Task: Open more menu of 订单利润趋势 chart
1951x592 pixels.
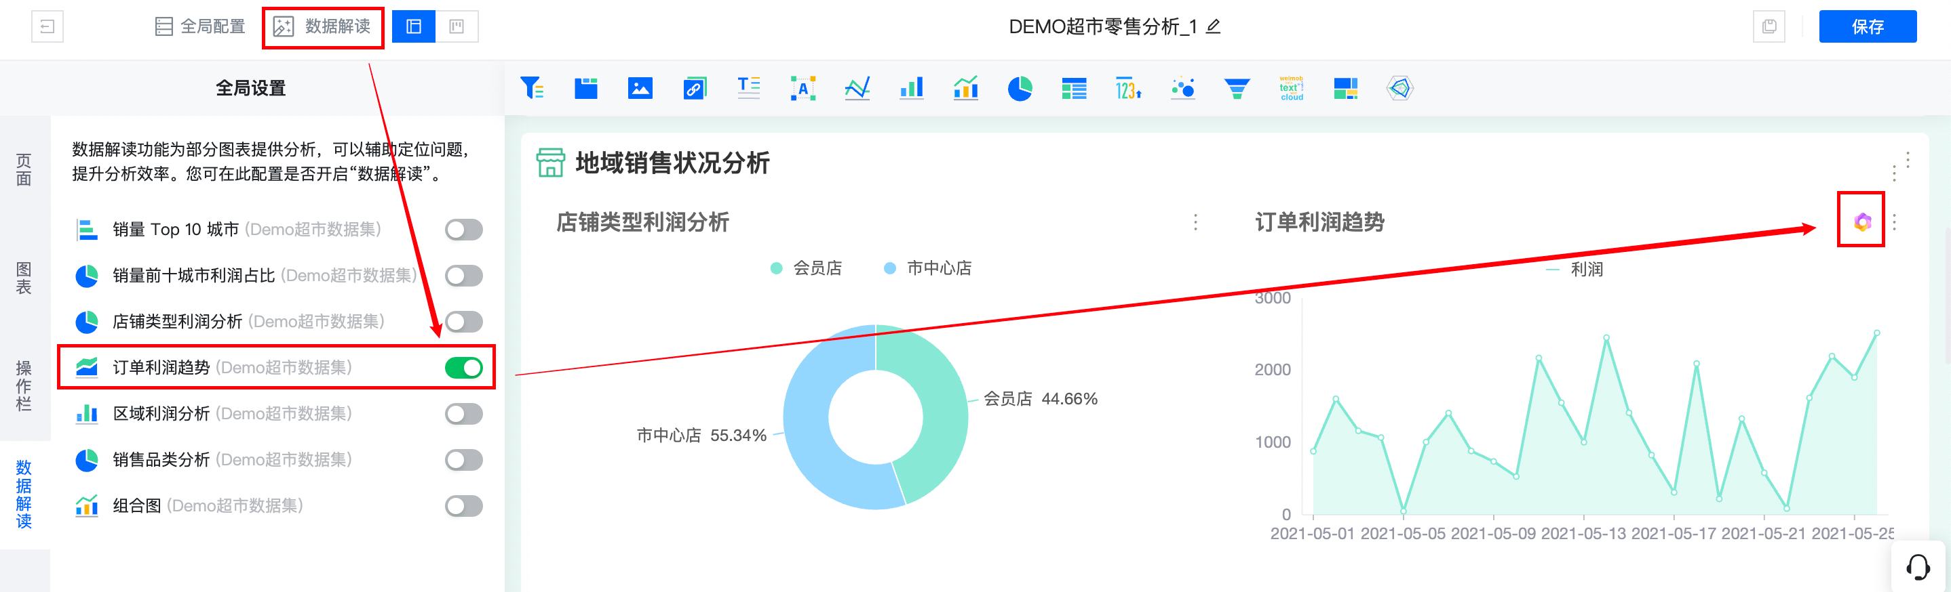Action: 1894,222
